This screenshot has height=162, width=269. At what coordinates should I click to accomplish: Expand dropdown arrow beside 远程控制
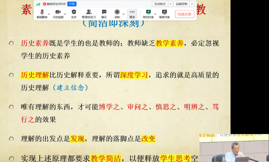click(192, 4)
